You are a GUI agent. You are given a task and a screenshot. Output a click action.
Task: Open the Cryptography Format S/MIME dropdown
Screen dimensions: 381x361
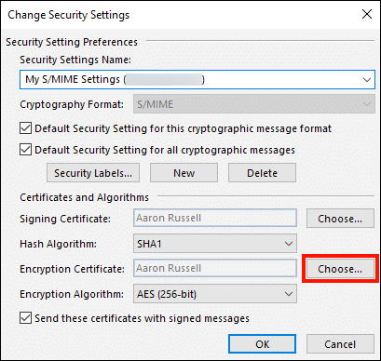(x=254, y=104)
